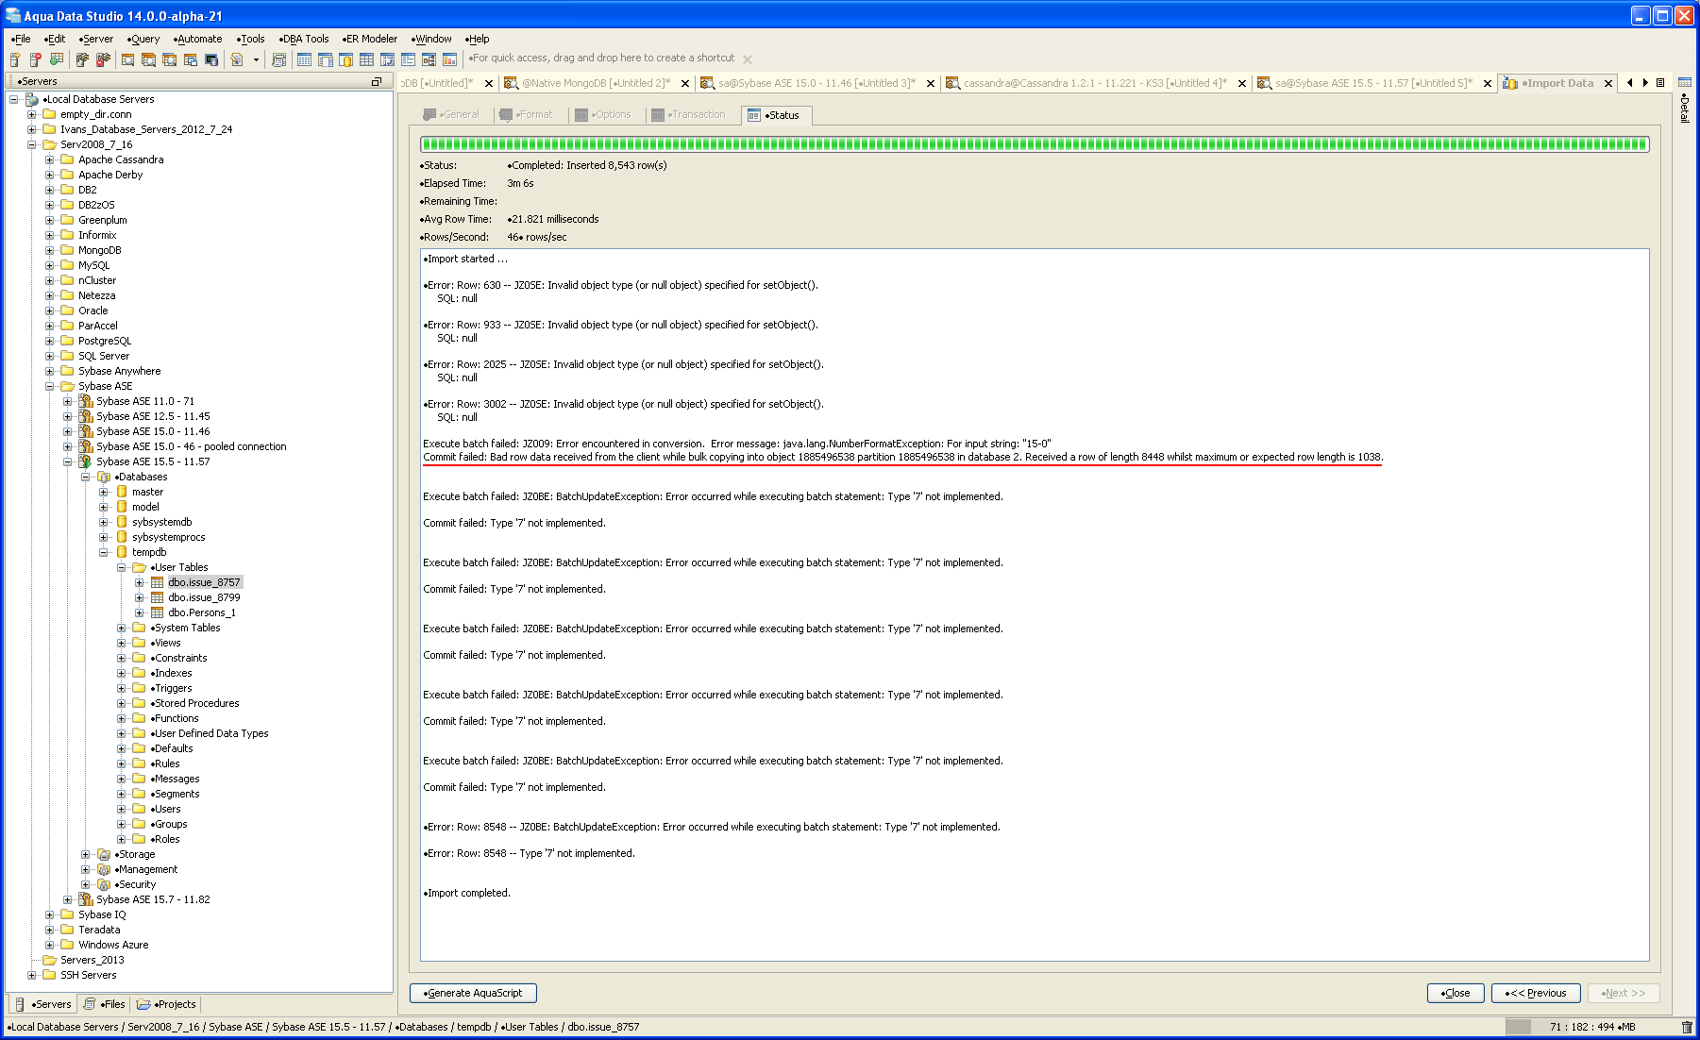Dismiss the quick access shortcut hint

tap(748, 59)
